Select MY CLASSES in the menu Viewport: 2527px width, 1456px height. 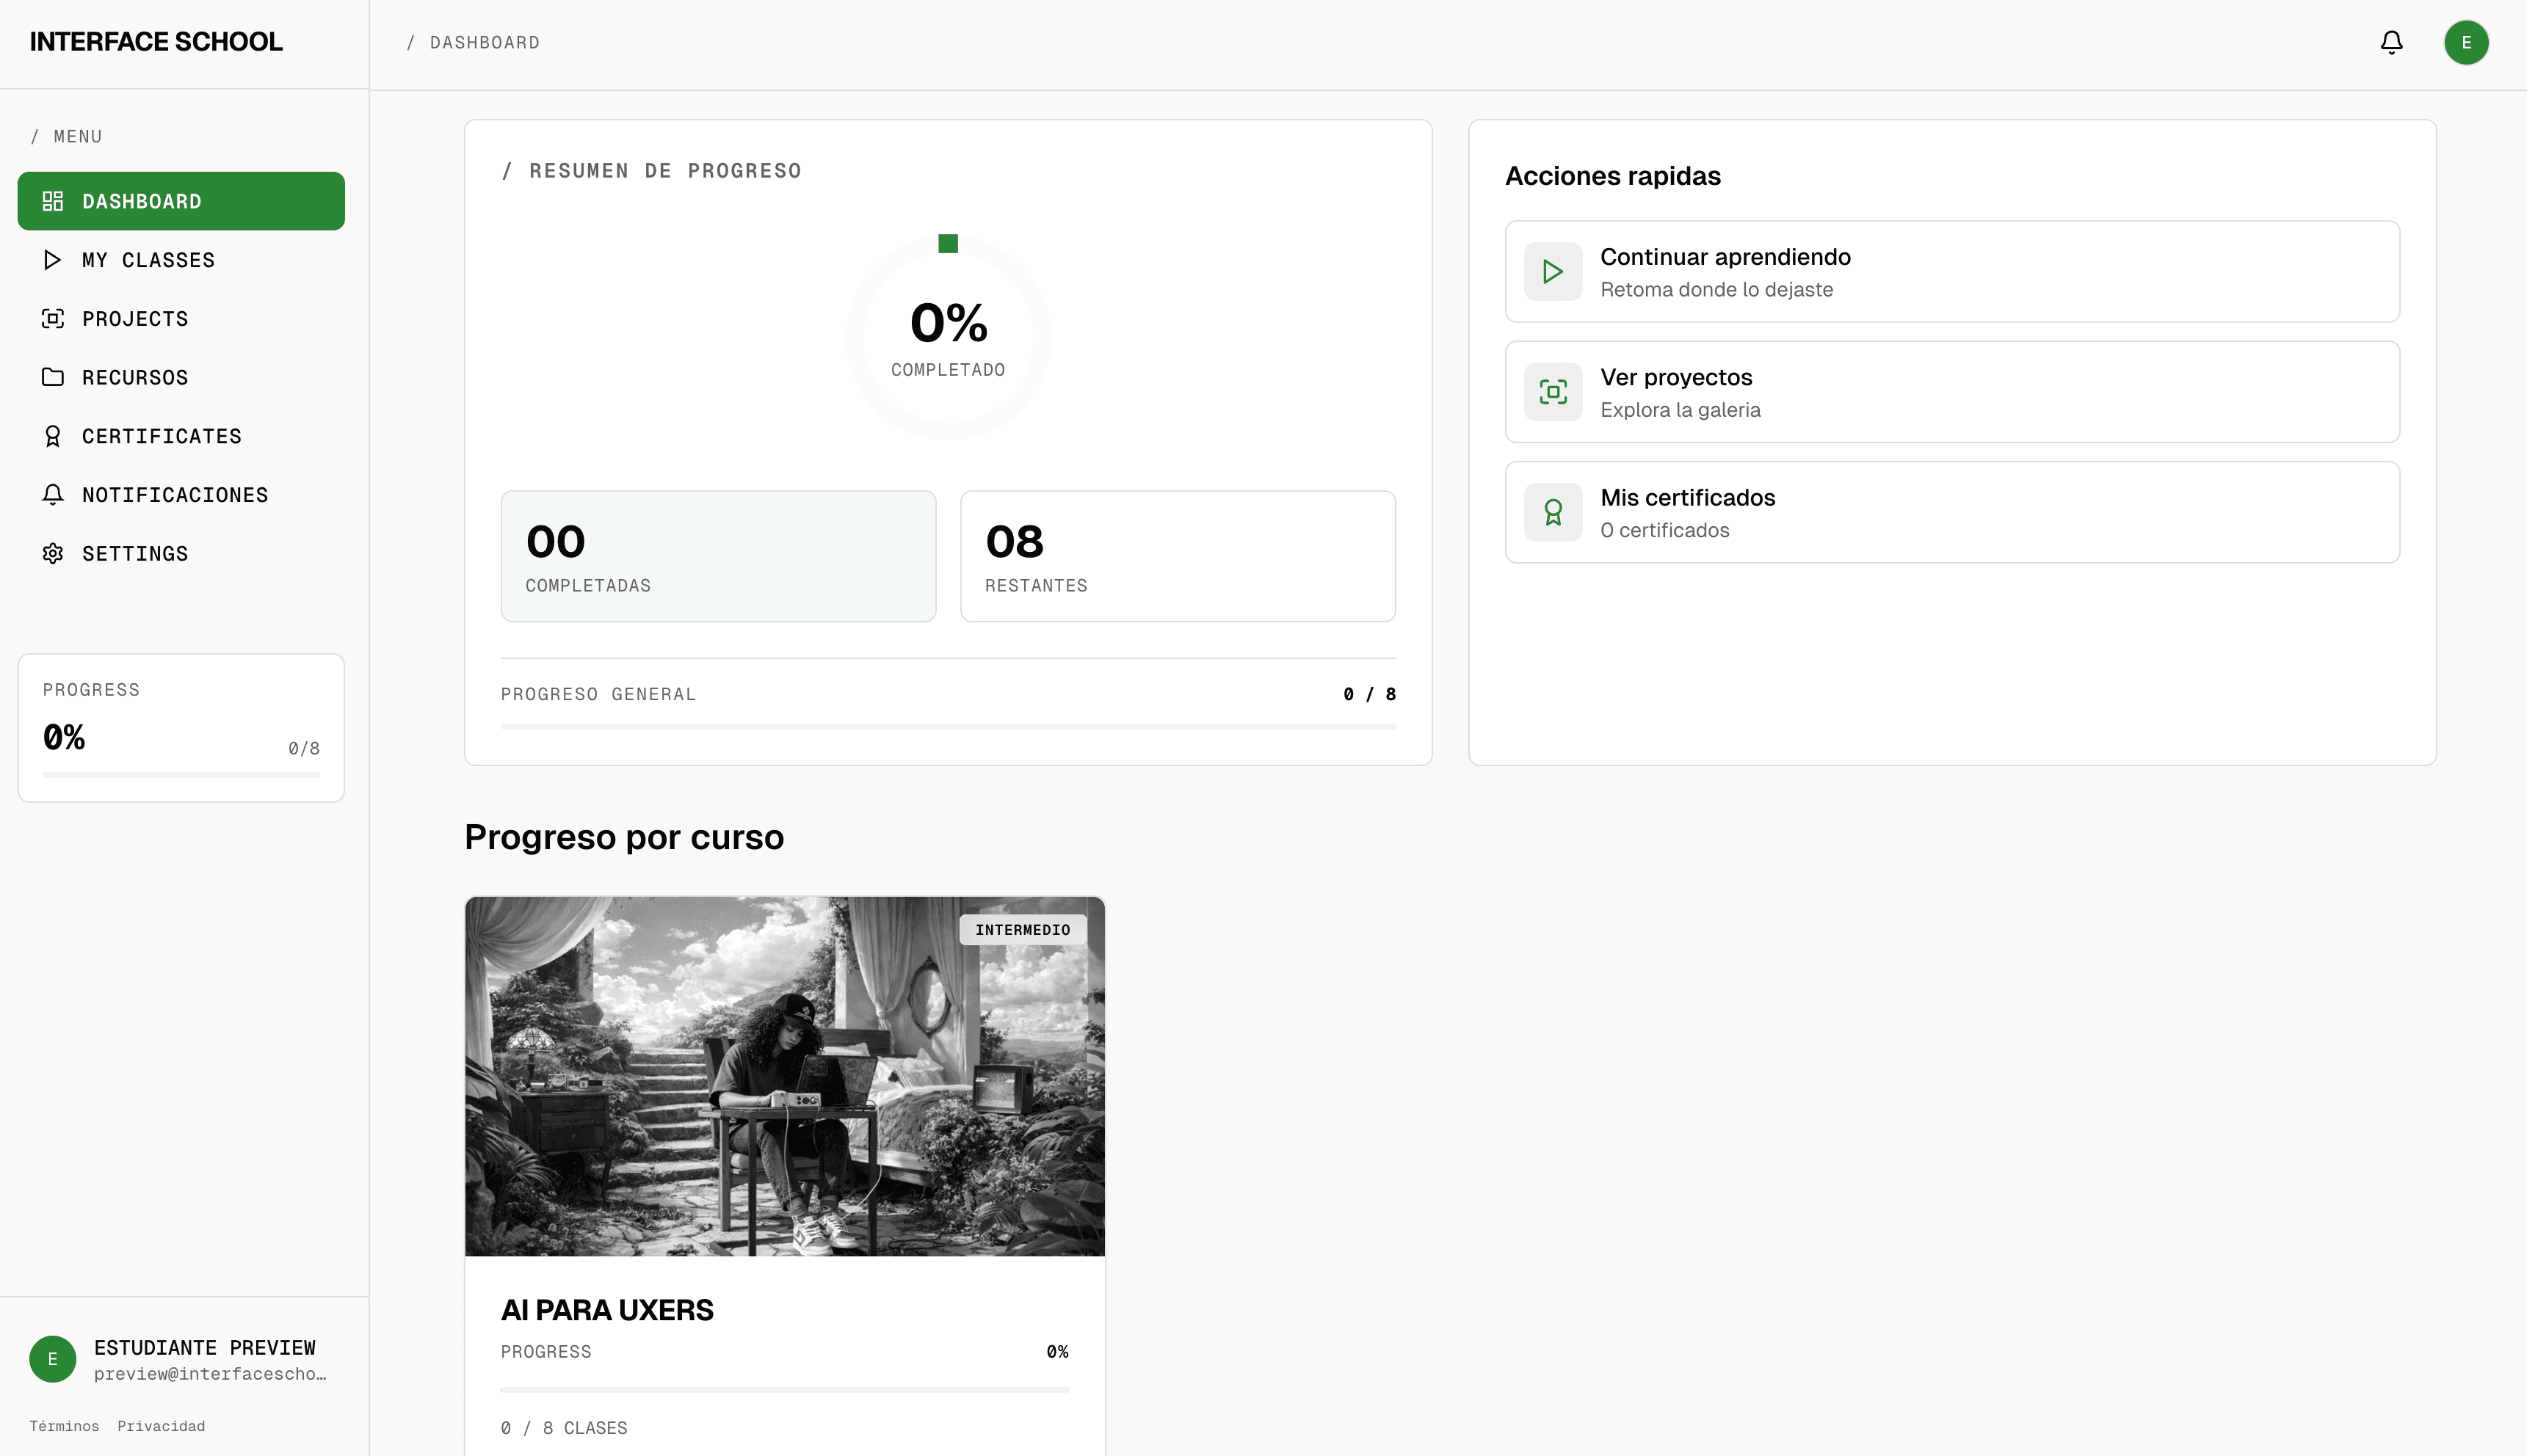148,259
